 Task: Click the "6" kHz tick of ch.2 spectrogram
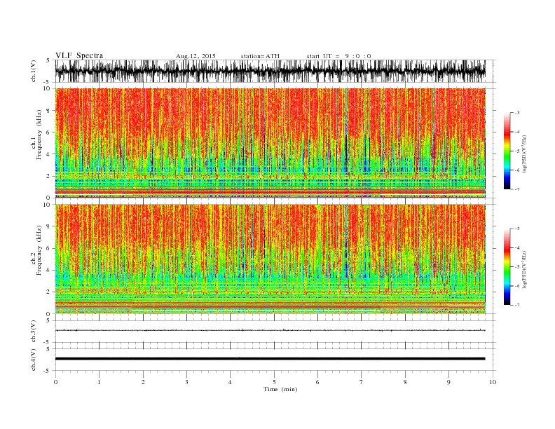pyautogui.click(x=48, y=248)
